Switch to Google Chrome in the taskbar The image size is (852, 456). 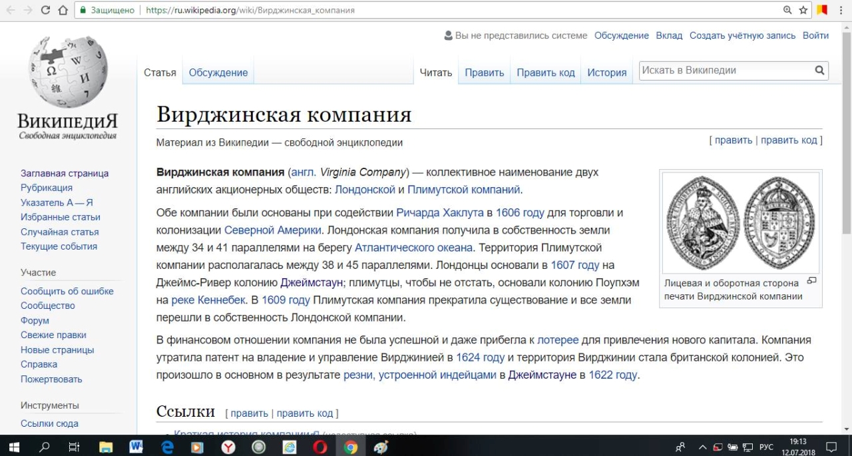coord(351,447)
